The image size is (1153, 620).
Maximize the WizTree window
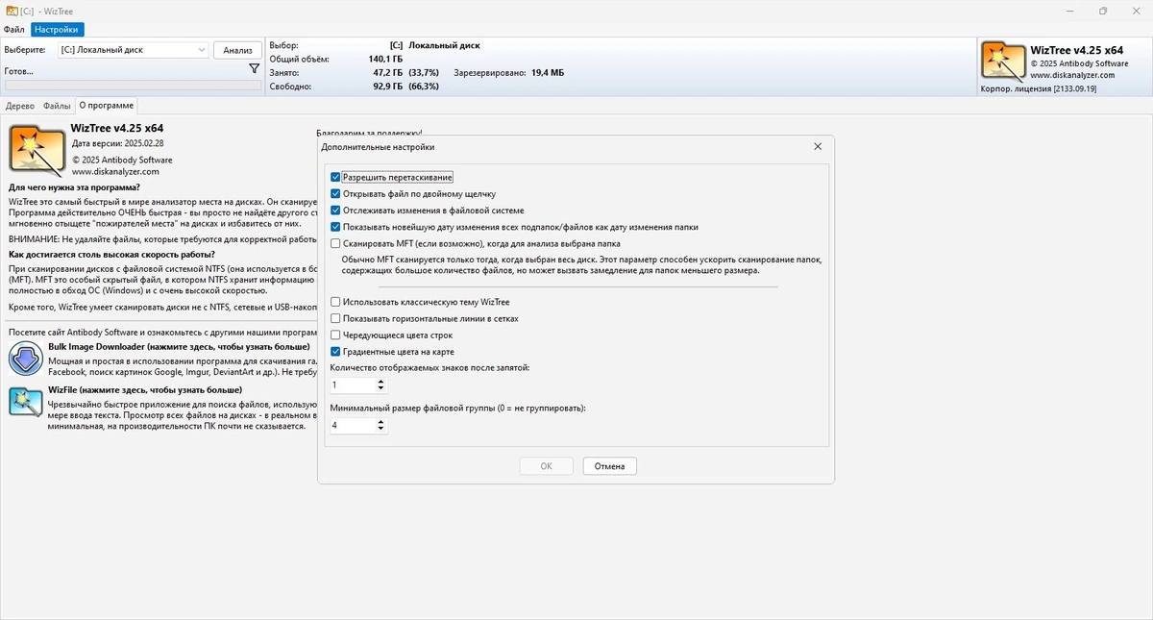1103,11
